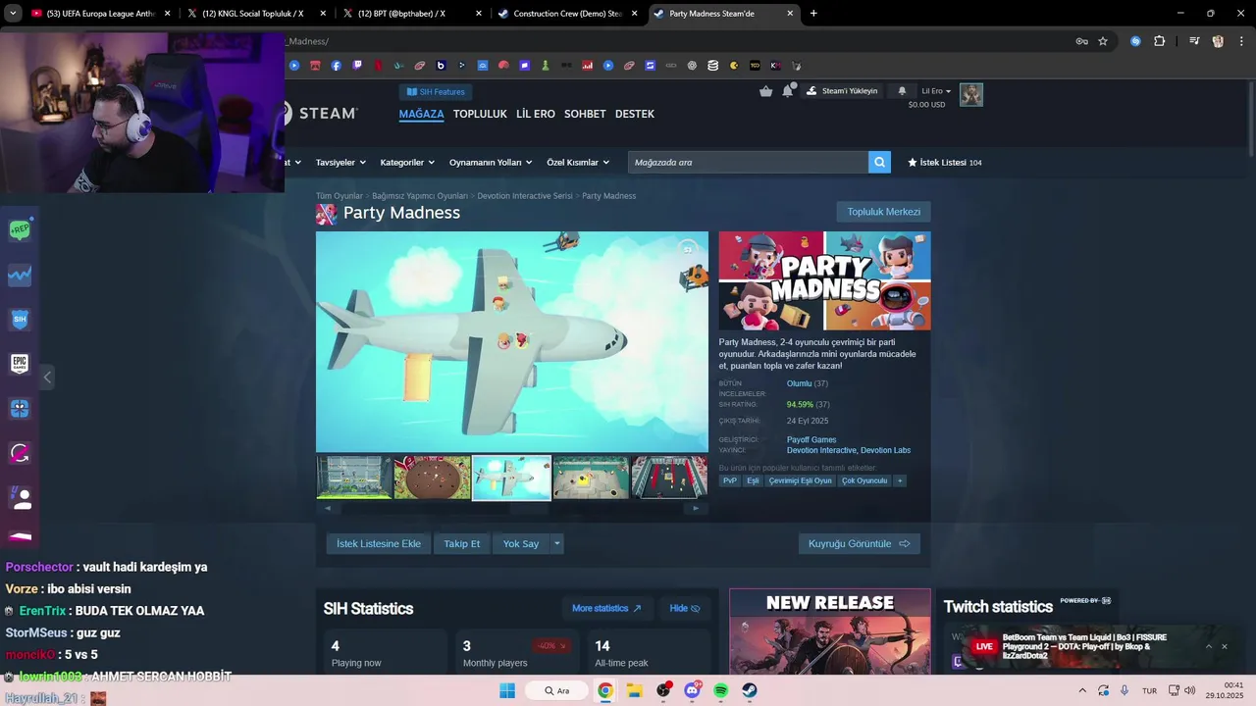Open the tab search dropdown in Chrome

coord(13,14)
